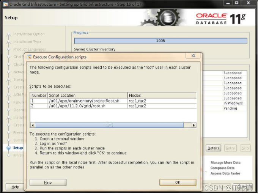
Task: Open Help in the Execute Configuration scripts dialog
Action: 48,182
